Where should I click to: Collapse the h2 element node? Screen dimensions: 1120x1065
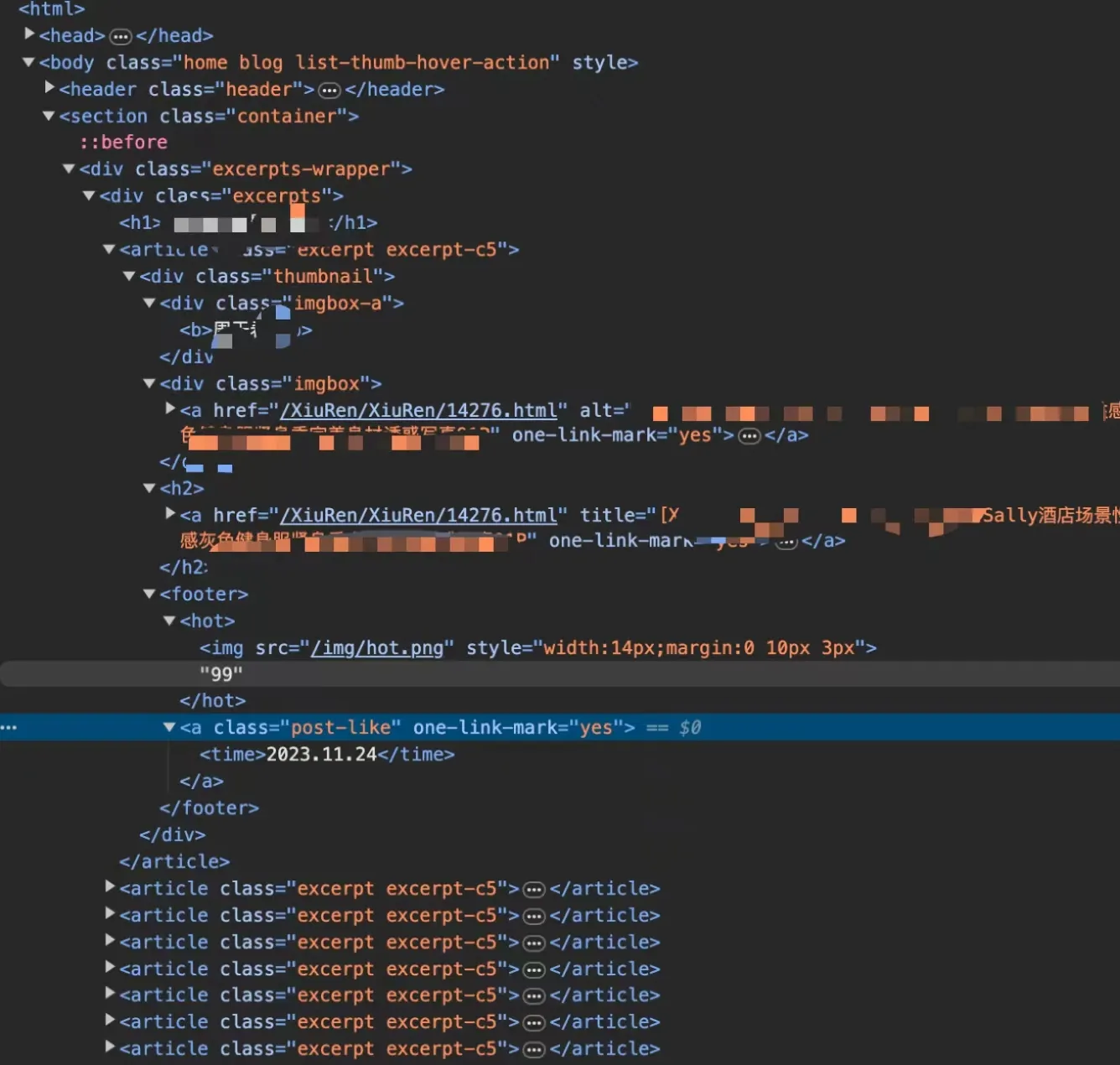149,487
